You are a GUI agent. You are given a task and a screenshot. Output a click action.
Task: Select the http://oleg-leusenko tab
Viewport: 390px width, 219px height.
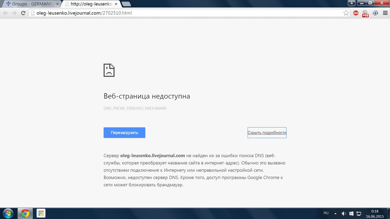(91, 4)
